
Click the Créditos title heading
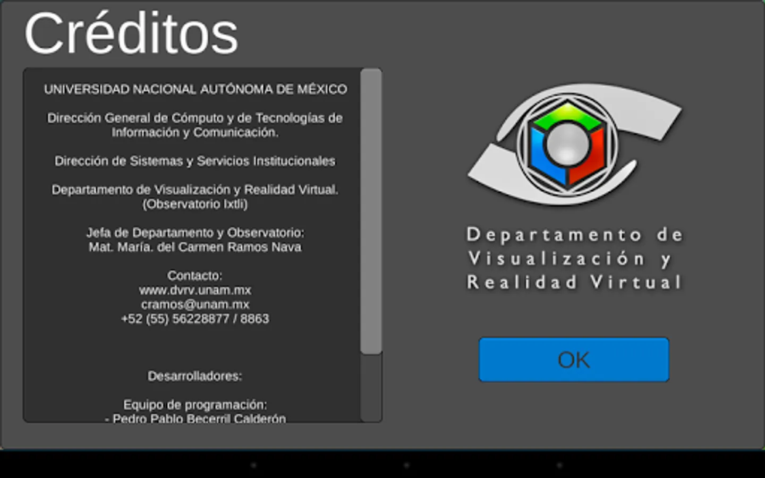[x=131, y=34]
